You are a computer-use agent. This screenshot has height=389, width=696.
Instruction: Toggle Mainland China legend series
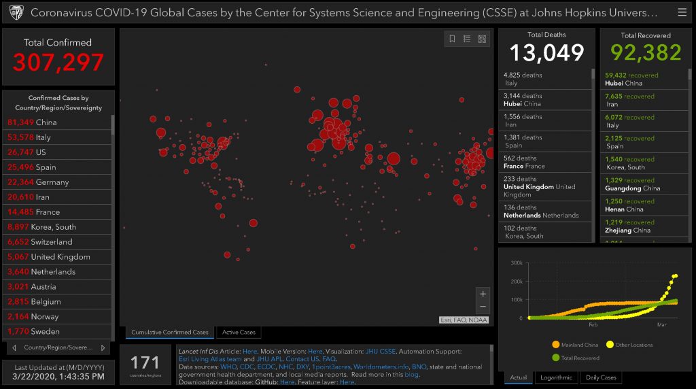(x=575, y=345)
